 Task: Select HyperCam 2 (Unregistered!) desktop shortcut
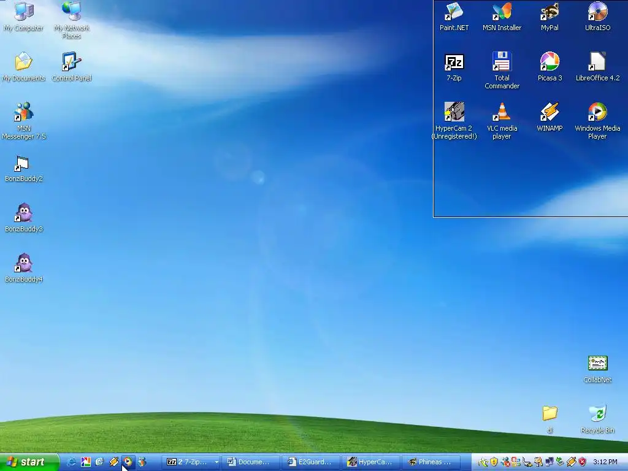click(x=454, y=121)
